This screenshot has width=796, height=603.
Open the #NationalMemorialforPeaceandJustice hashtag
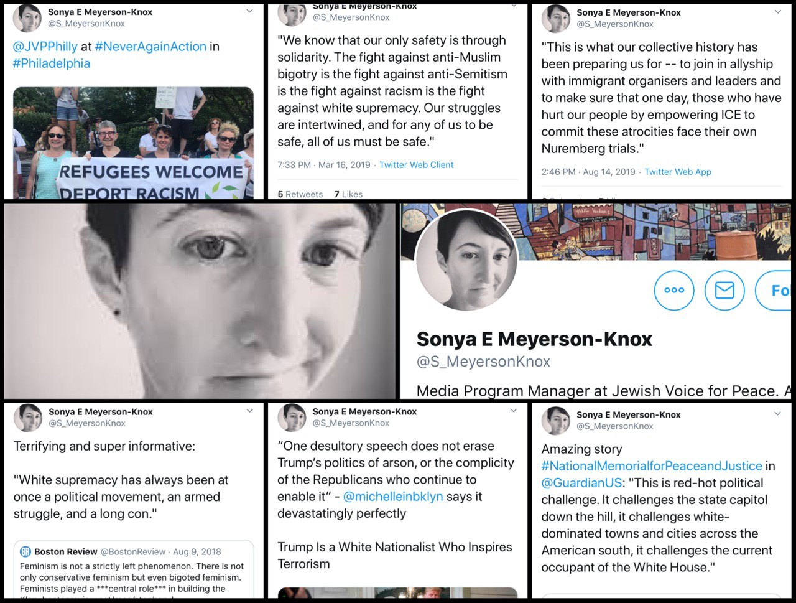[x=652, y=466]
